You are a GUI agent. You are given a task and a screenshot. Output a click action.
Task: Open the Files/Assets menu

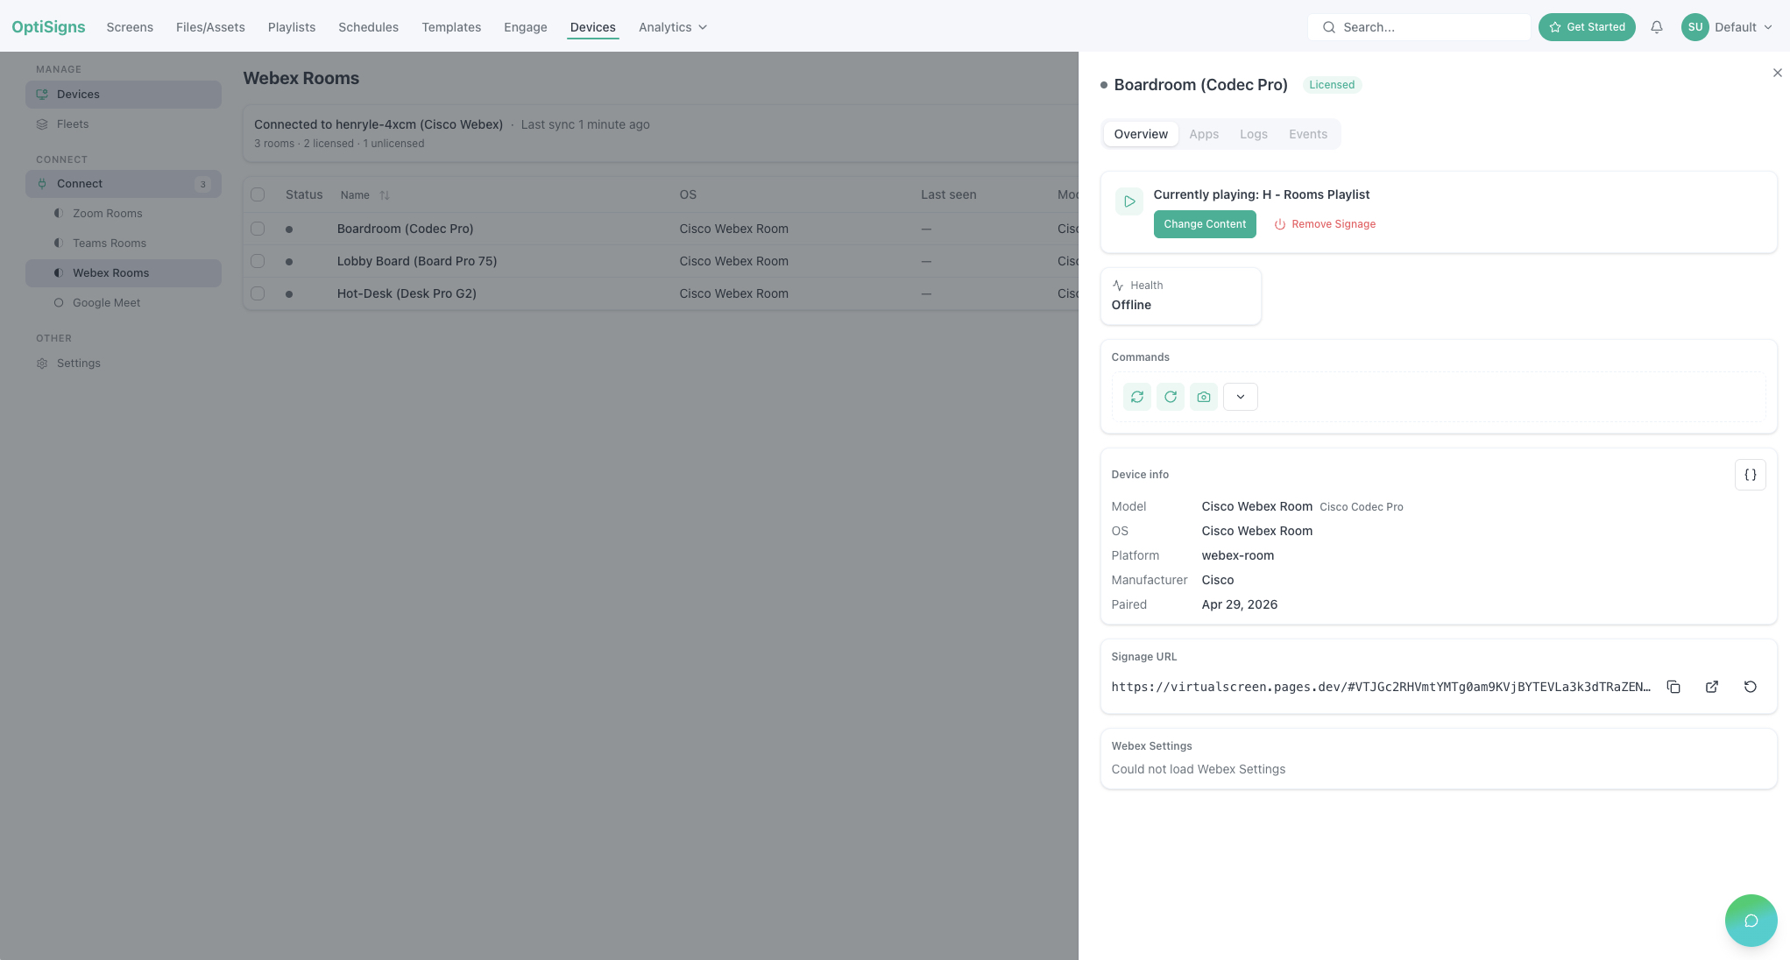point(210,27)
